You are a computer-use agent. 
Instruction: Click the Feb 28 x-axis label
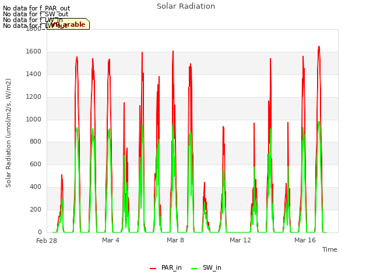point(47,241)
